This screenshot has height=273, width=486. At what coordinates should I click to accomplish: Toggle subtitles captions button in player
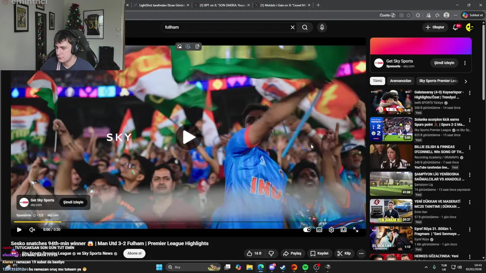pyautogui.click(x=319, y=229)
